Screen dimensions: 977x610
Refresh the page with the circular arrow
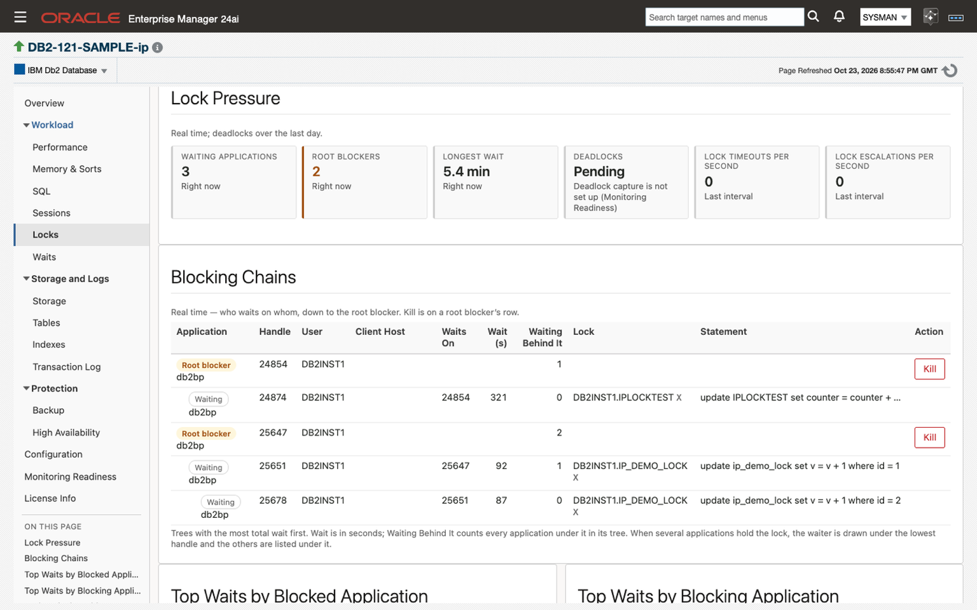950,71
